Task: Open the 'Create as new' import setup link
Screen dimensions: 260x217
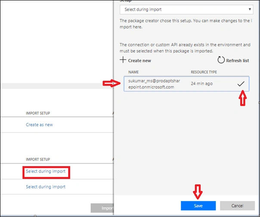Action: 39,125
